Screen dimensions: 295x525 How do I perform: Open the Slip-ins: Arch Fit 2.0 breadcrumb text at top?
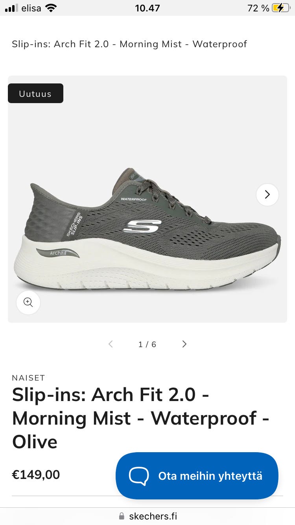(x=129, y=44)
